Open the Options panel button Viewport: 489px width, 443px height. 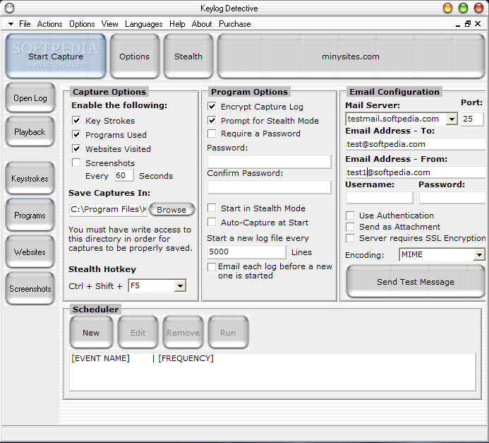point(134,57)
